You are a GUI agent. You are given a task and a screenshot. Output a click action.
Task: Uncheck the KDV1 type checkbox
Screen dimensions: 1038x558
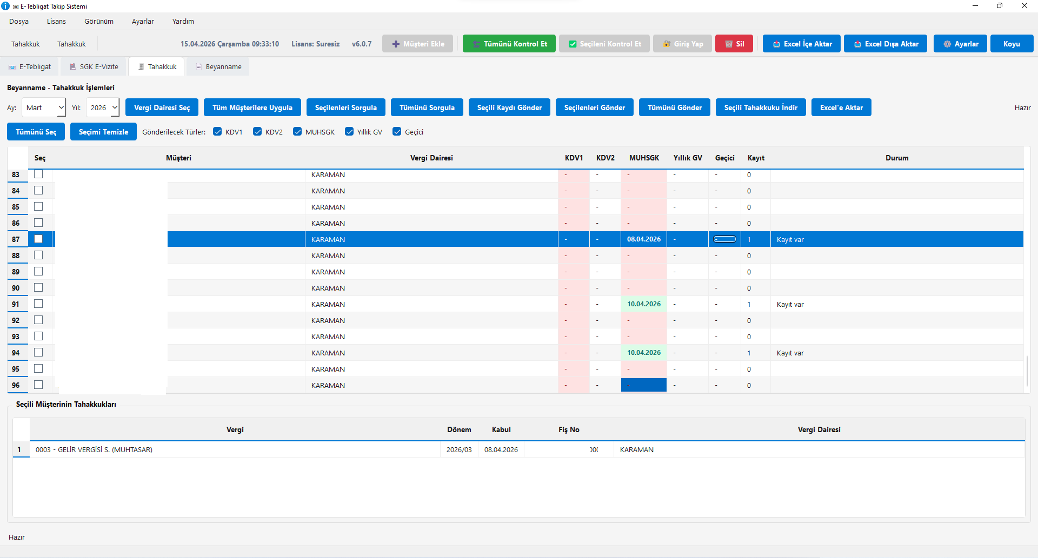tap(217, 132)
